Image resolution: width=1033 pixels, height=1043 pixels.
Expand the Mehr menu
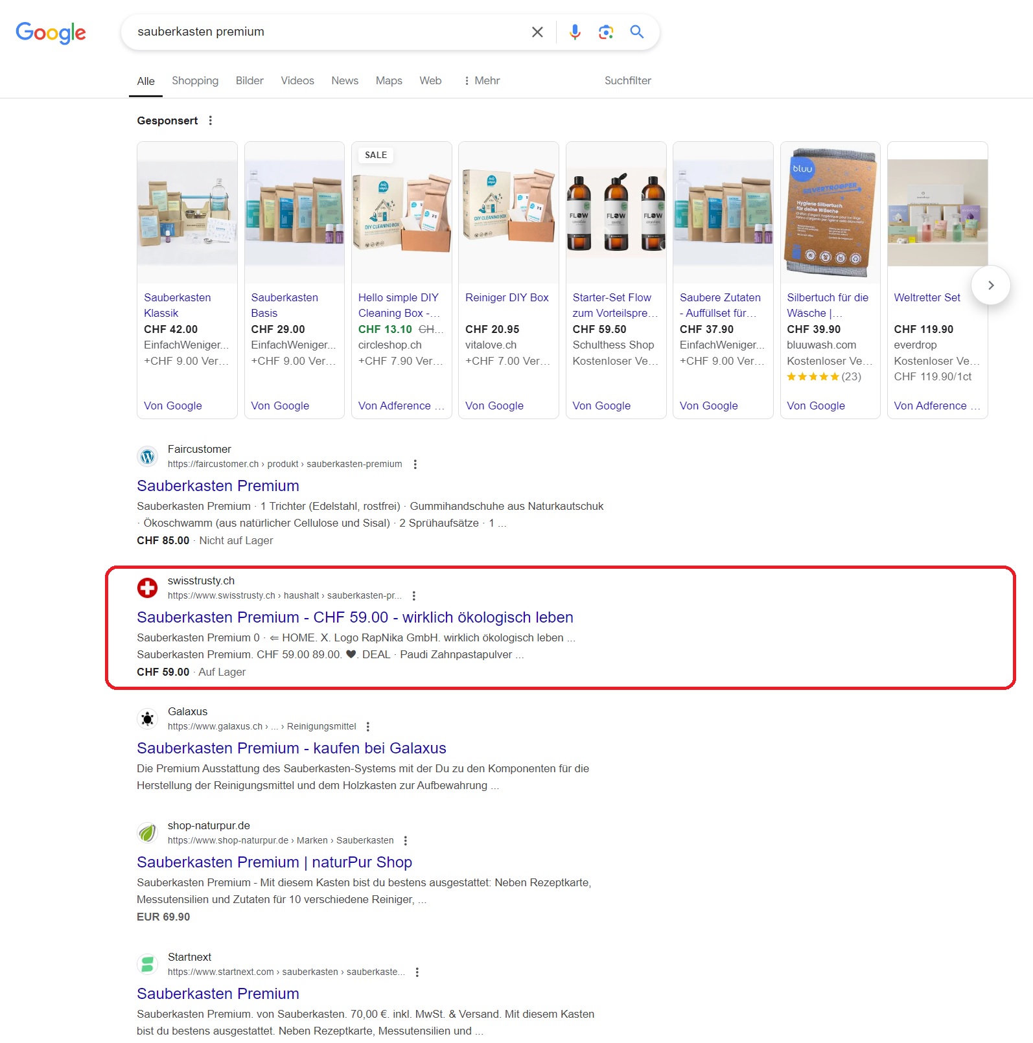482,80
